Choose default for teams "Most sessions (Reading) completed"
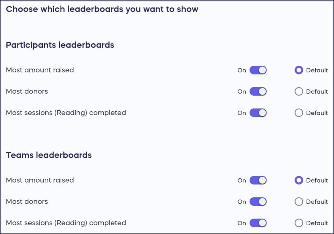Screen dimensions: 334x234 299,223
